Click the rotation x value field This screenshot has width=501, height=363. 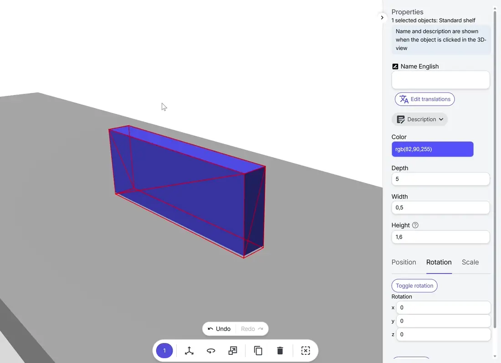click(x=443, y=307)
